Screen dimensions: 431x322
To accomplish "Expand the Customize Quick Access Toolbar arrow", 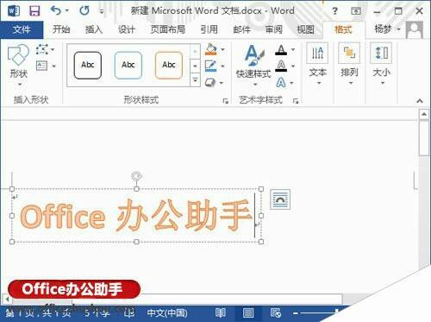I will tap(102, 12).
